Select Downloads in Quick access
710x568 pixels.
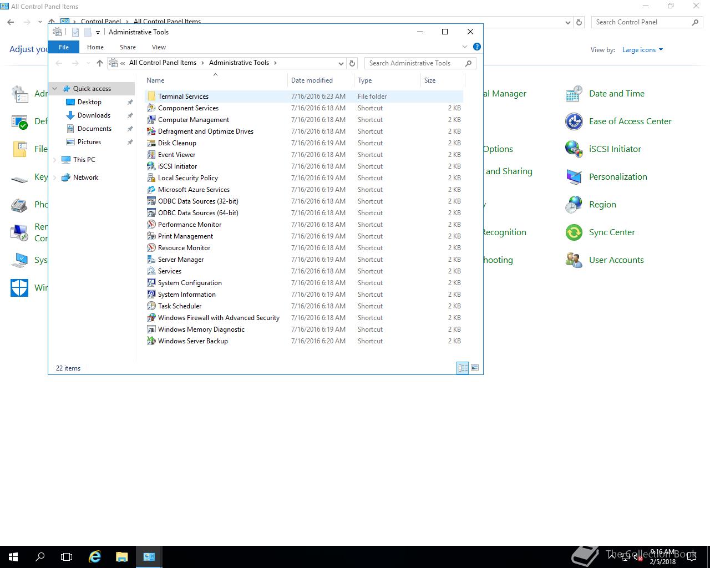[94, 115]
